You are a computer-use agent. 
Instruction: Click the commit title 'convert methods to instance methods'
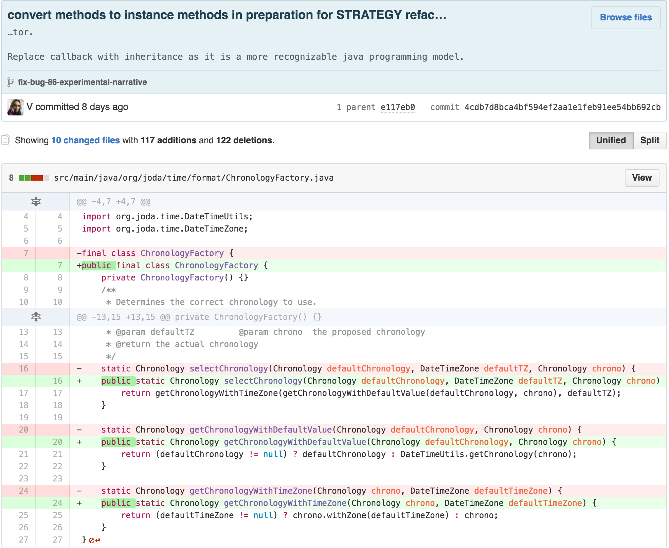[227, 15]
